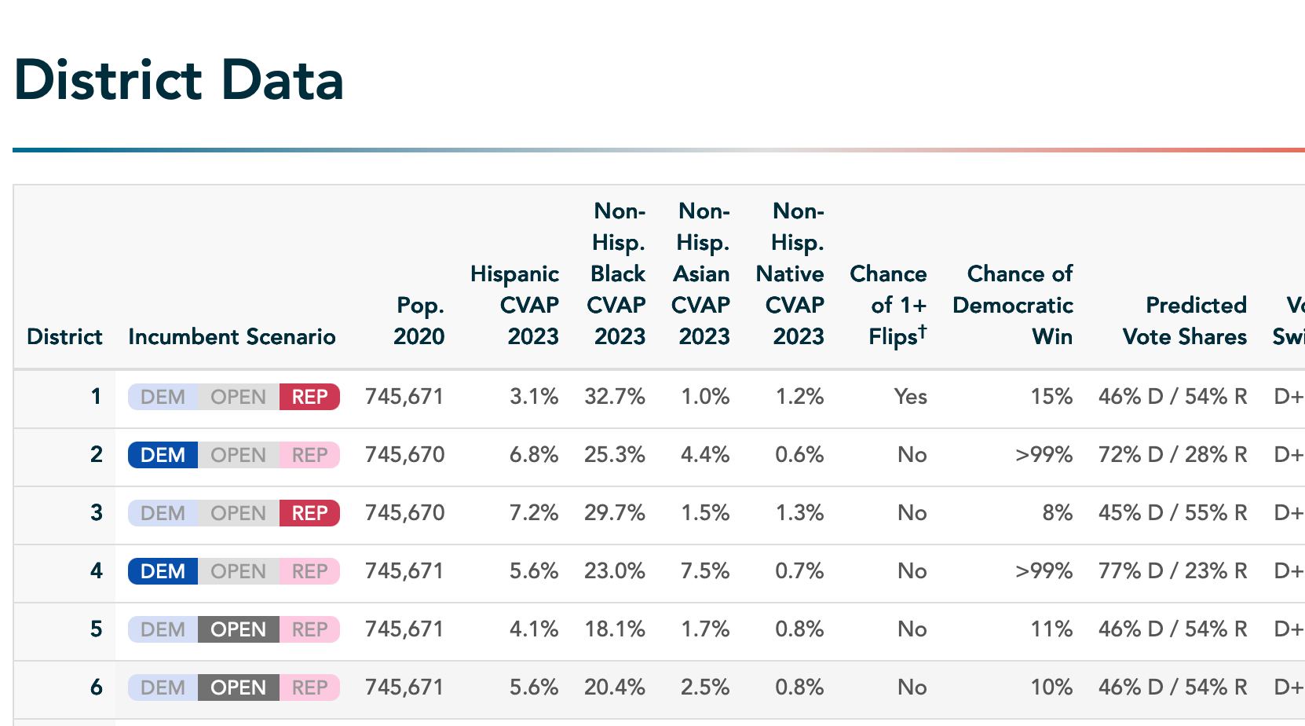Switch District 2 scenario to OPEN

tap(238, 455)
